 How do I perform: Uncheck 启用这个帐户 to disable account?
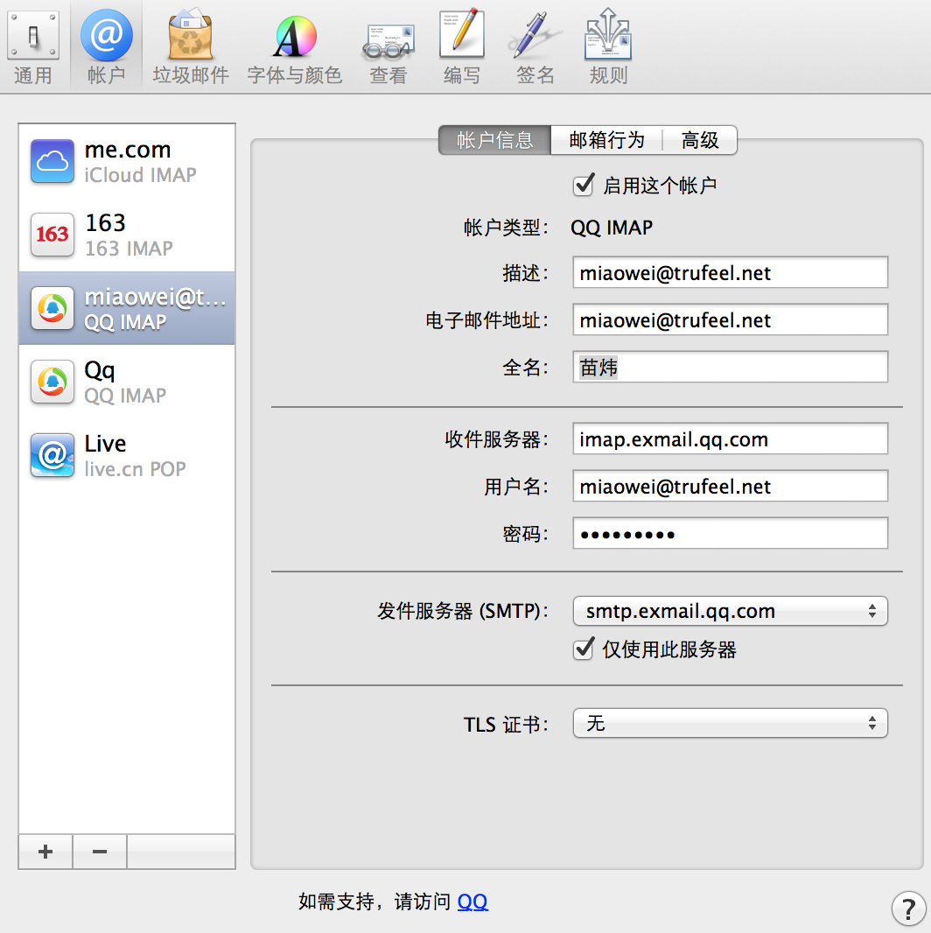coord(584,185)
